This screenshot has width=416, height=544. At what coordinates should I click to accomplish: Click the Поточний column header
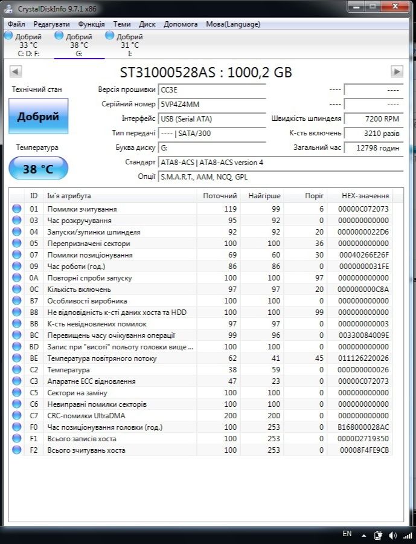[219, 196]
